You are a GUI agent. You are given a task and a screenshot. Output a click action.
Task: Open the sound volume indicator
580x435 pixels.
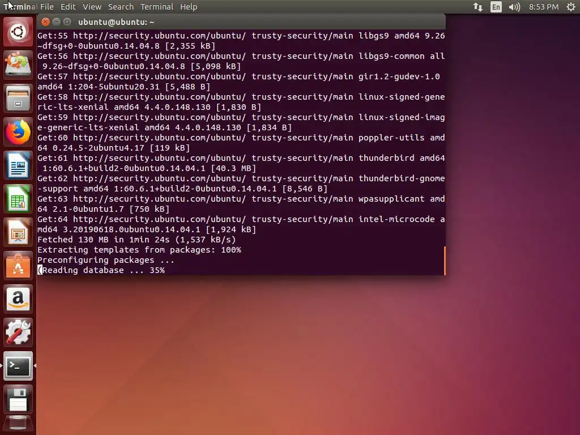tap(514, 7)
